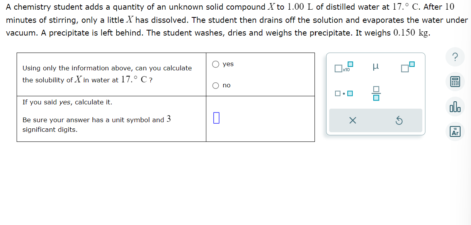Clear the answer with the X button
This screenshot has height=225, width=471.
pos(352,121)
